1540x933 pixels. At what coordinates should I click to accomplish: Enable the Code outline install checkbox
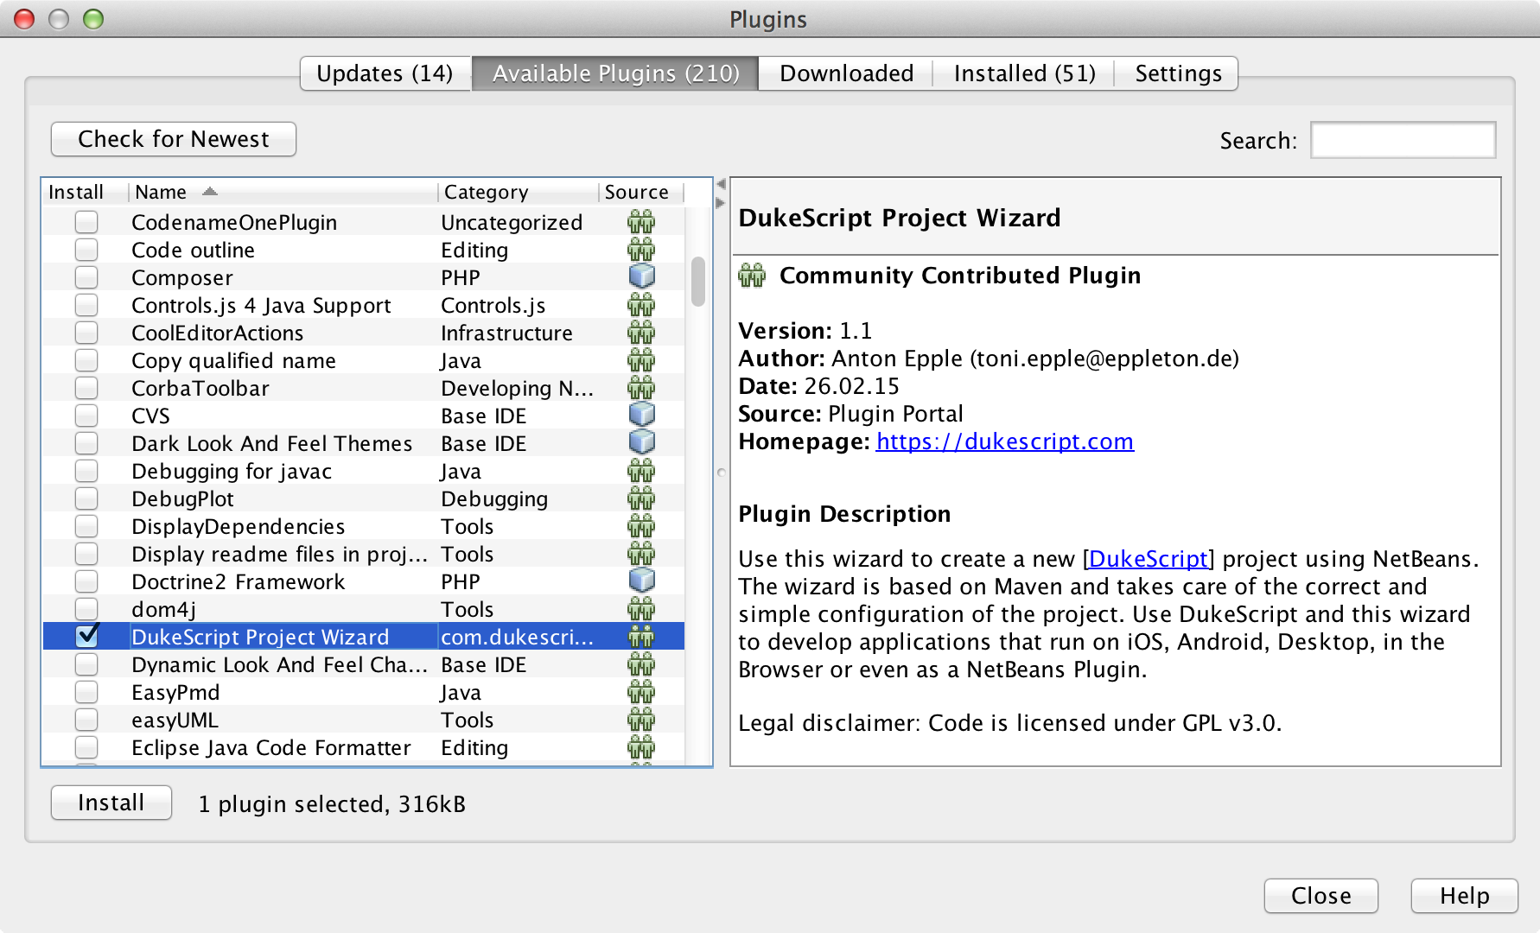86,250
